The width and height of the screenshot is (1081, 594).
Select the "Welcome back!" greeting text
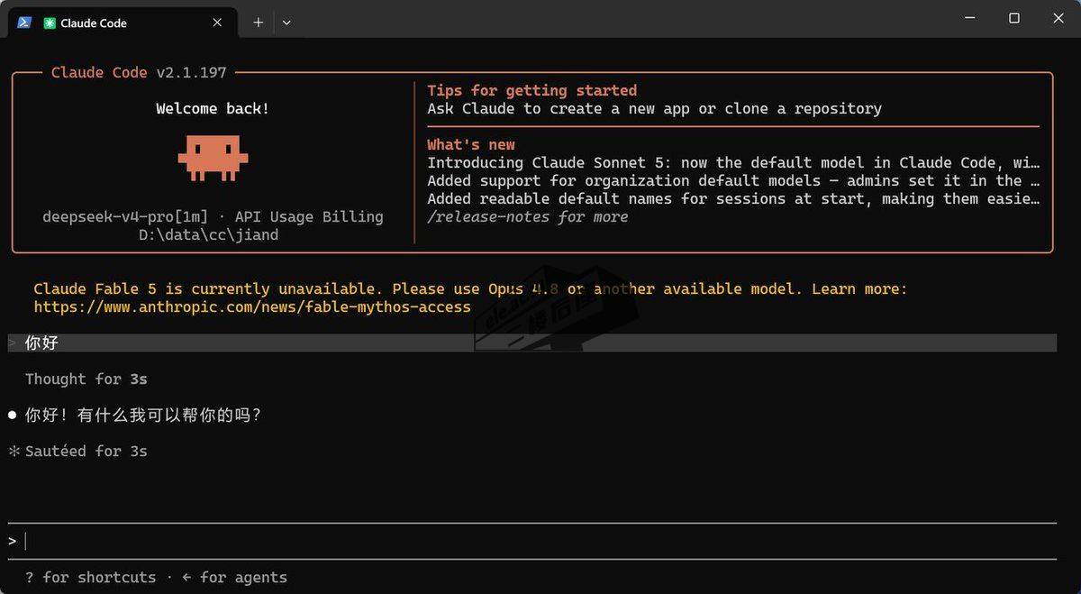pyautogui.click(x=213, y=108)
